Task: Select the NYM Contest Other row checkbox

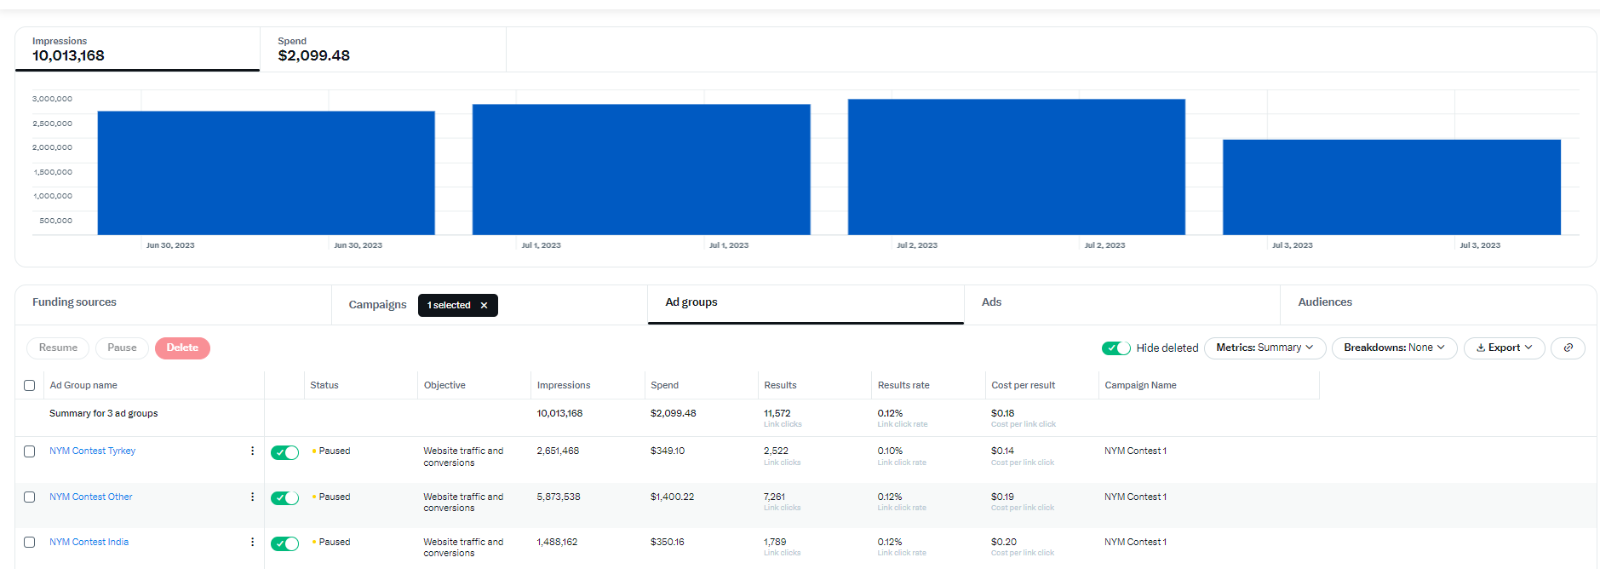Action: 30,497
